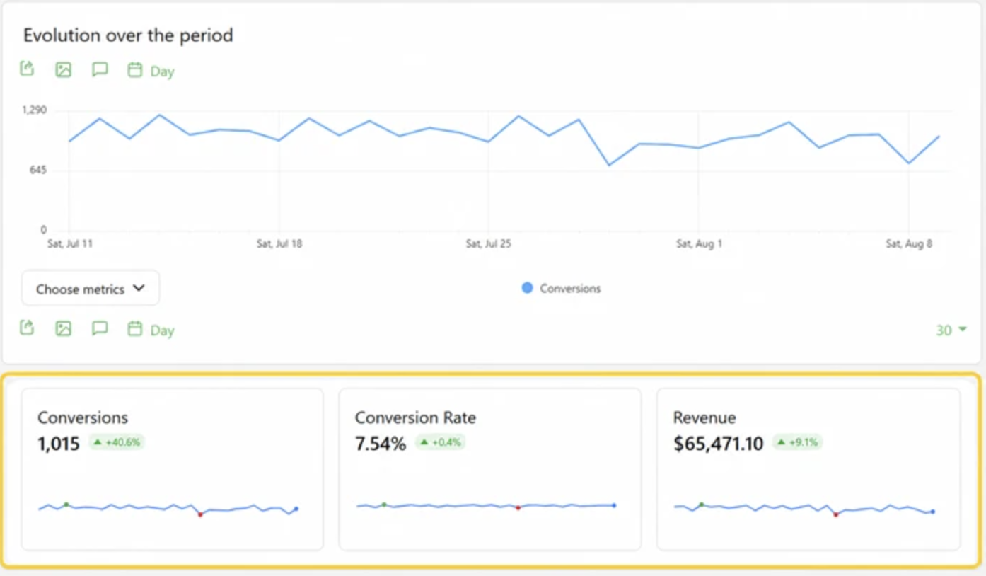This screenshot has height=576, width=986.
Task: Click the red low point in the Conversions sparkline
Action: pyautogui.click(x=200, y=514)
